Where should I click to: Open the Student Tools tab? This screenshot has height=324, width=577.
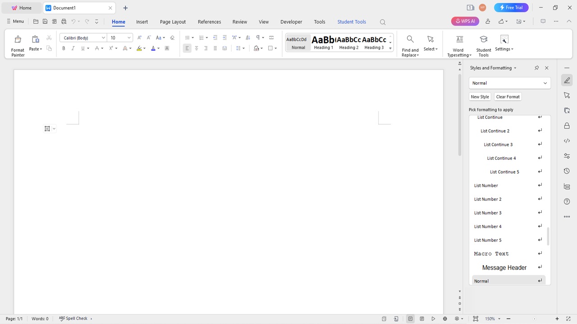[351, 22]
